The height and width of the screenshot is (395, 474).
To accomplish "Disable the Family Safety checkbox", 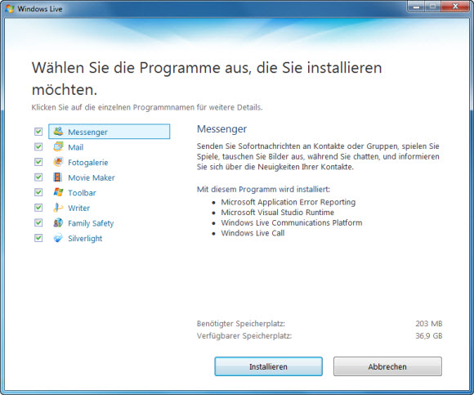I will [x=38, y=222].
